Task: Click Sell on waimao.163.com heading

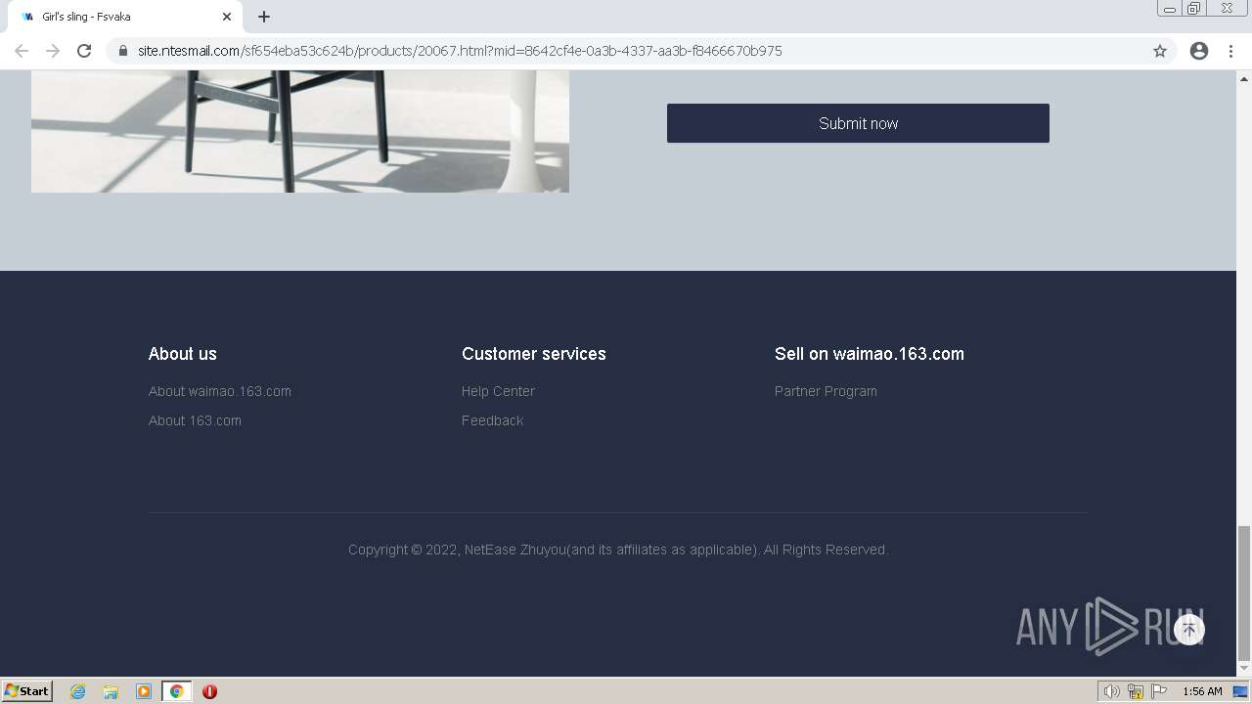Action: [x=870, y=354]
